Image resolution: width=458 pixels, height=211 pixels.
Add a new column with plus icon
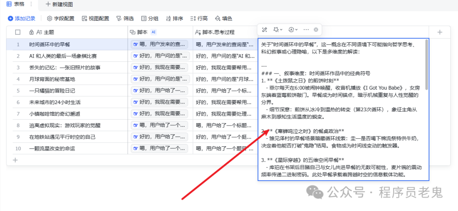tap(440, 33)
